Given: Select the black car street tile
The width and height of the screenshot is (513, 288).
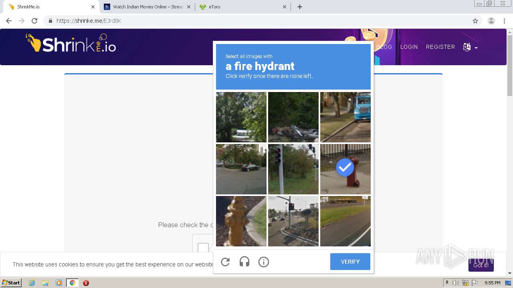Looking at the screenshot, I should coord(241,169).
